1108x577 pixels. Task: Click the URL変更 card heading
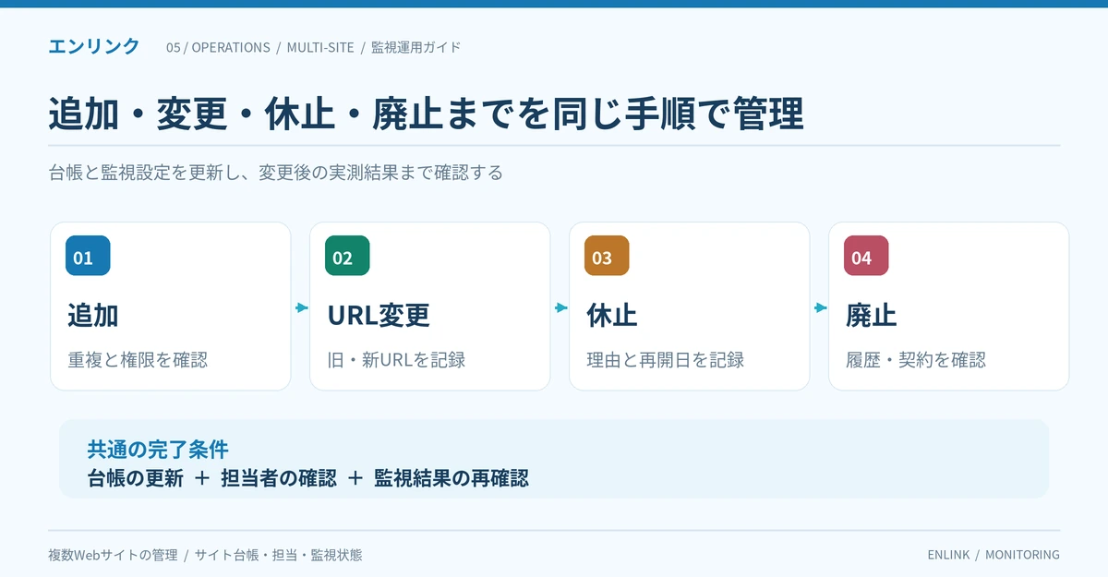pos(379,316)
